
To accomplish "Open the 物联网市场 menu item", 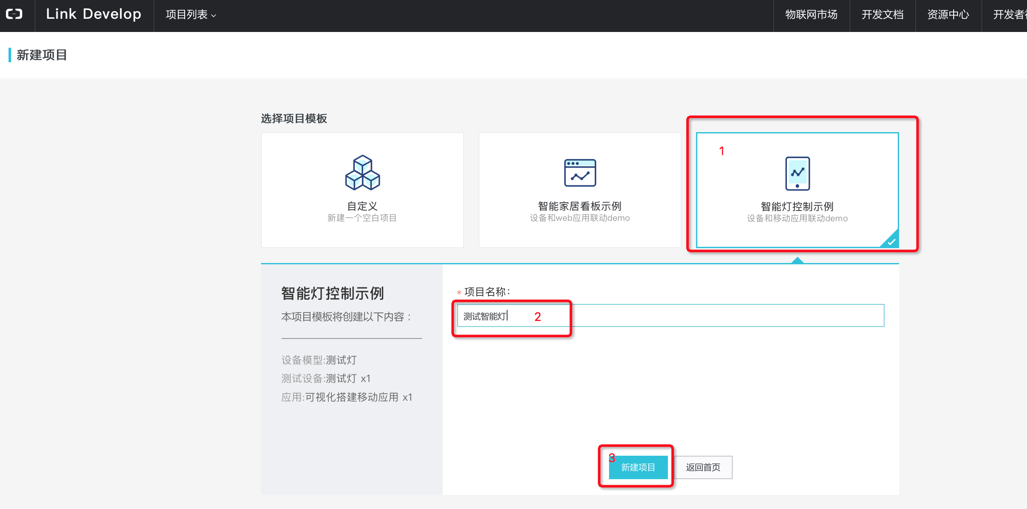I will pos(811,15).
